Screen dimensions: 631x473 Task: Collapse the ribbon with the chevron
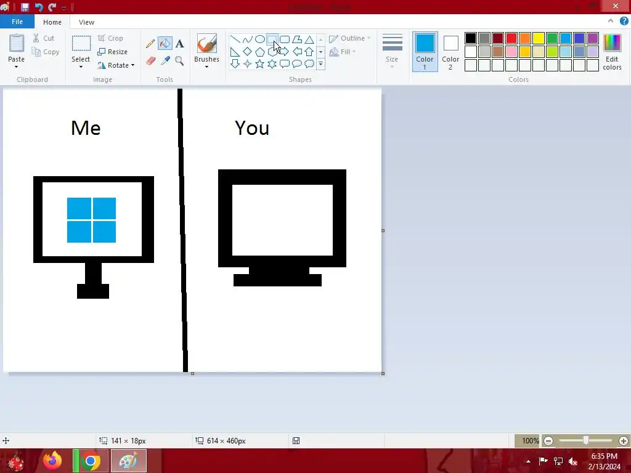coord(611,21)
